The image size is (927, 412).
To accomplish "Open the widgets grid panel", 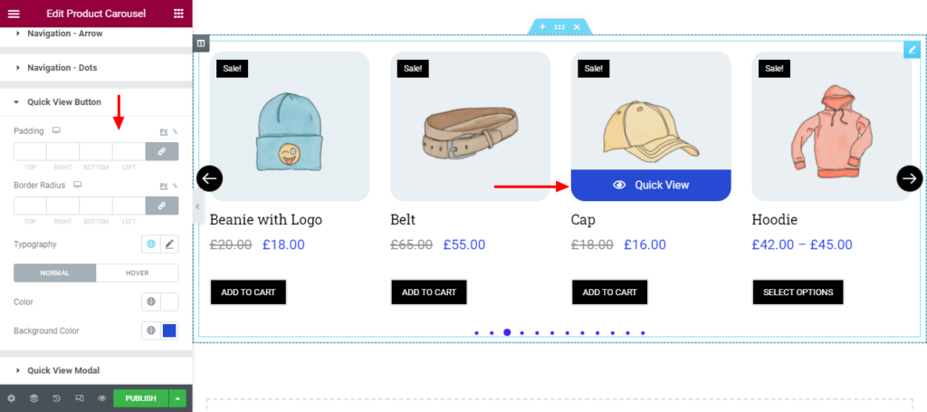I will (178, 13).
